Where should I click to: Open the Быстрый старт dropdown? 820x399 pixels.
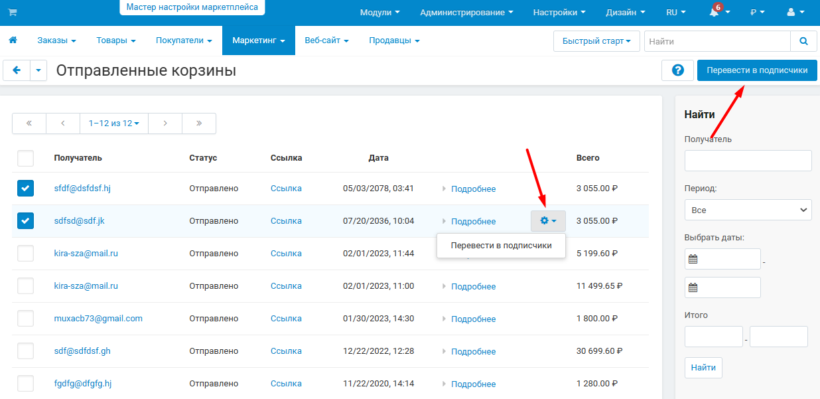[596, 41]
